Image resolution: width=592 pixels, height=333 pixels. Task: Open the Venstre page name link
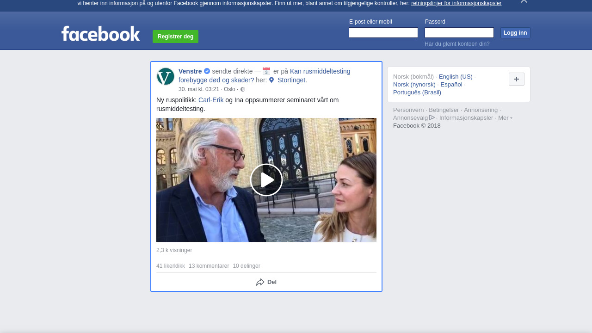point(190,71)
